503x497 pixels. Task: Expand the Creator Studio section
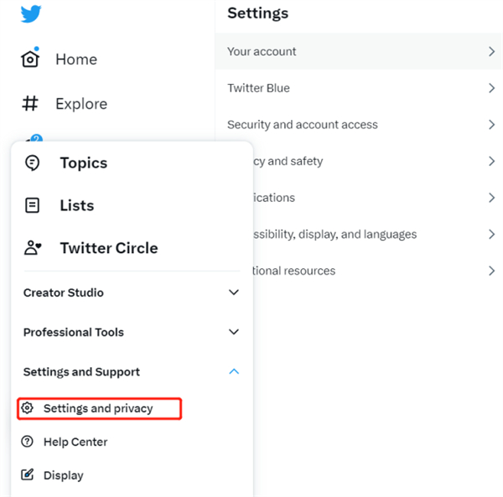234,293
